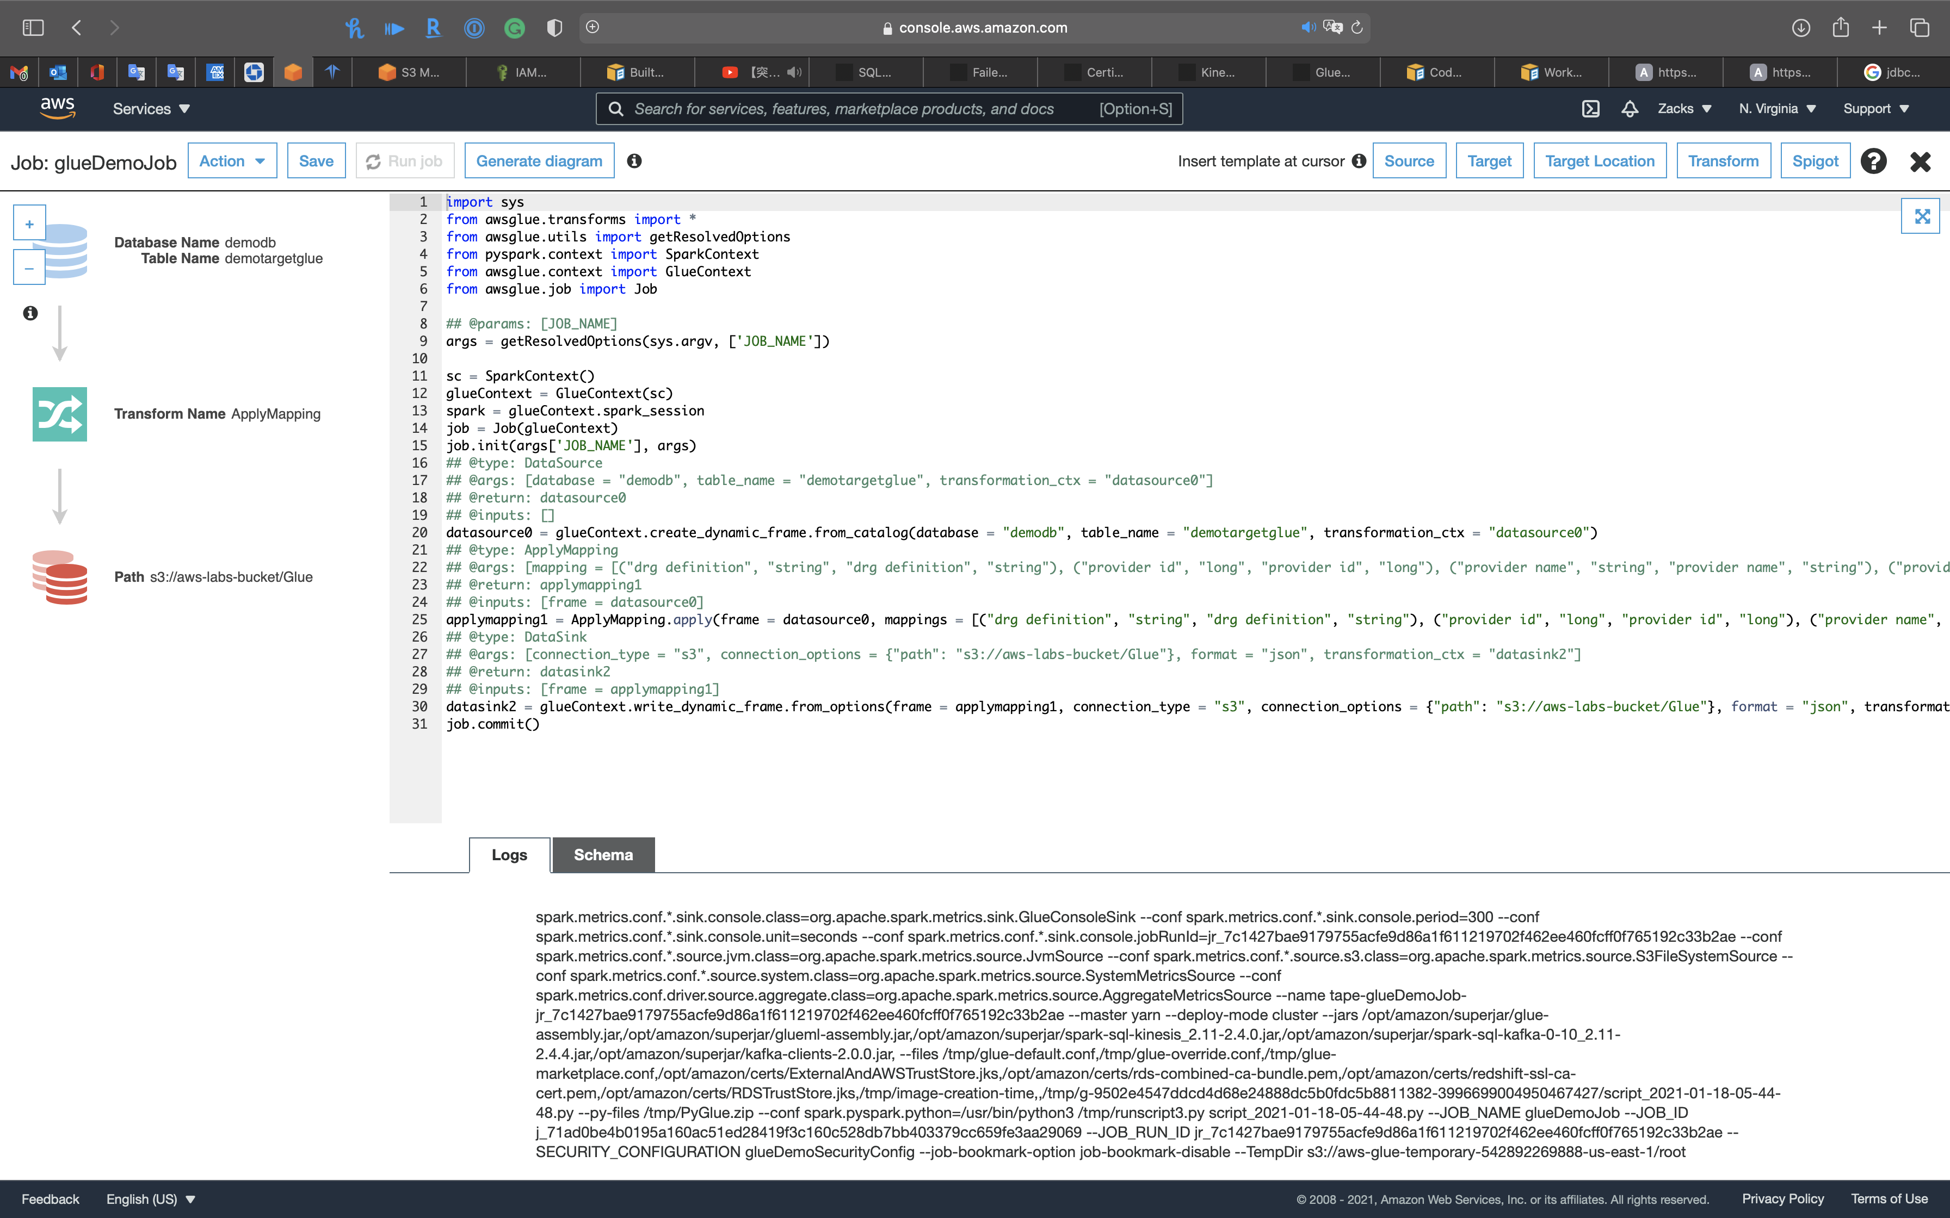Image resolution: width=1950 pixels, height=1218 pixels.
Task: Open the N. Virginia region selector
Action: pyautogui.click(x=1777, y=109)
